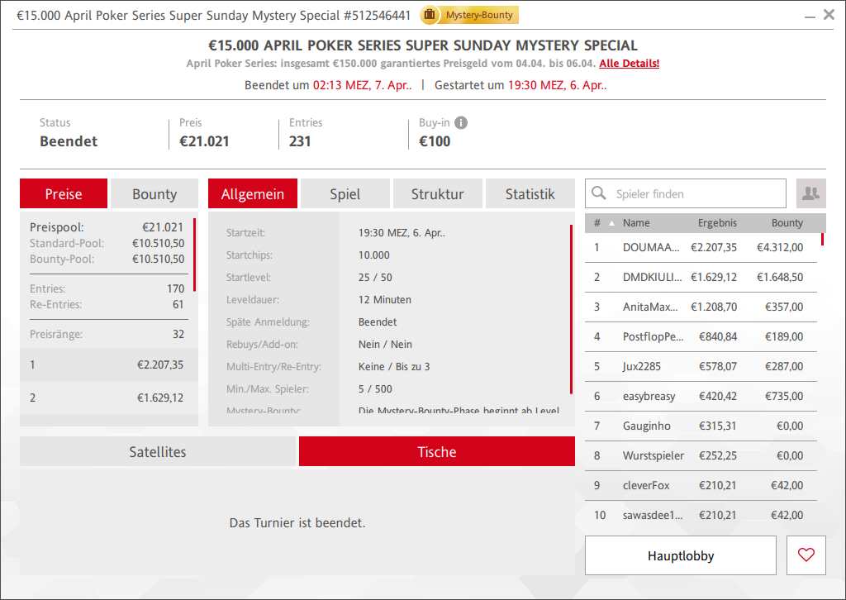The height and width of the screenshot is (600, 846).
Task: Click prize rank 1 row €2.207,35
Action: (x=109, y=364)
